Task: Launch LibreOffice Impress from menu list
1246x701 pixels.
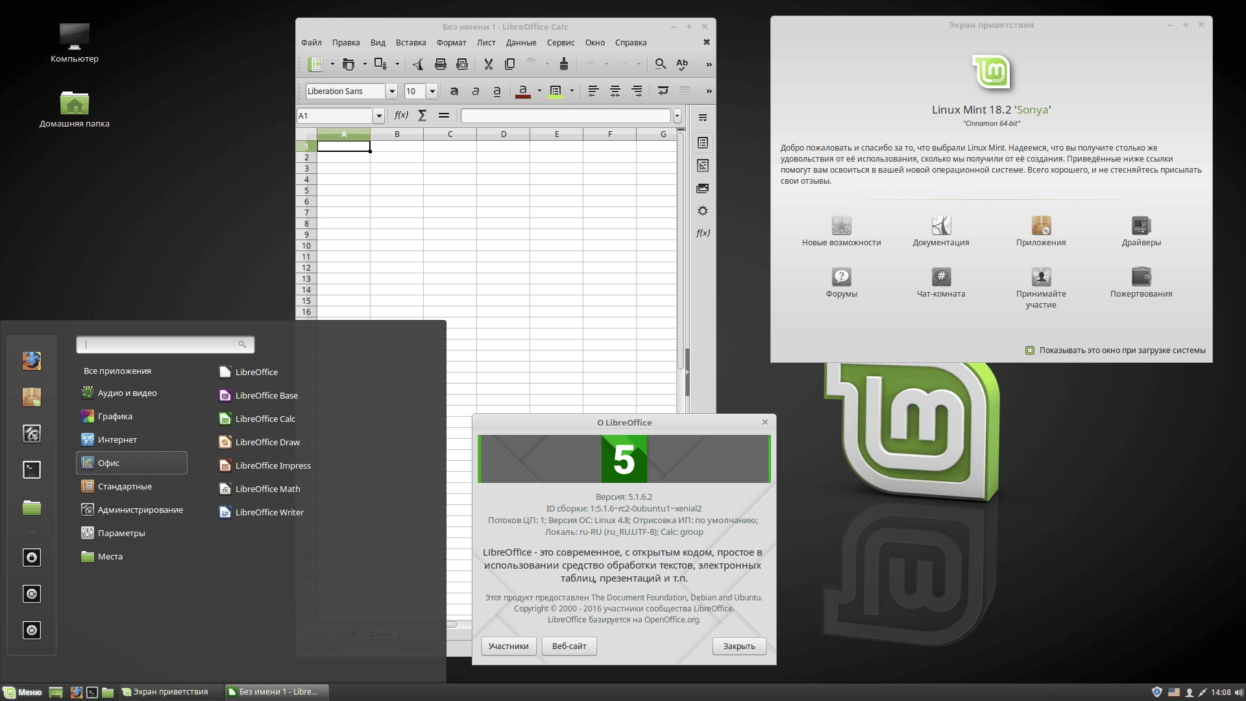Action: tap(265, 465)
